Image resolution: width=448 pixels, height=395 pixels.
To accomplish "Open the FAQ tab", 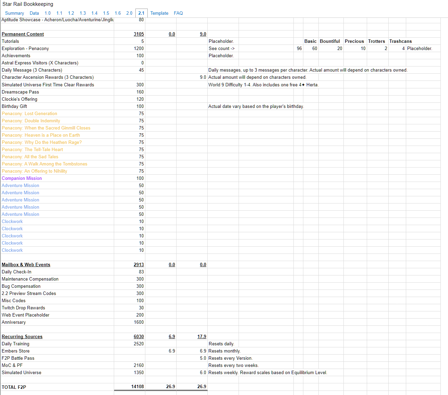I will [178, 13].
